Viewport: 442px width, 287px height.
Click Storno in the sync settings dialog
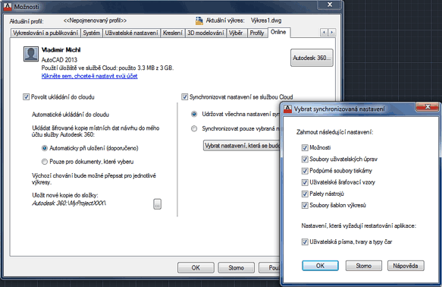pos(364,266)
